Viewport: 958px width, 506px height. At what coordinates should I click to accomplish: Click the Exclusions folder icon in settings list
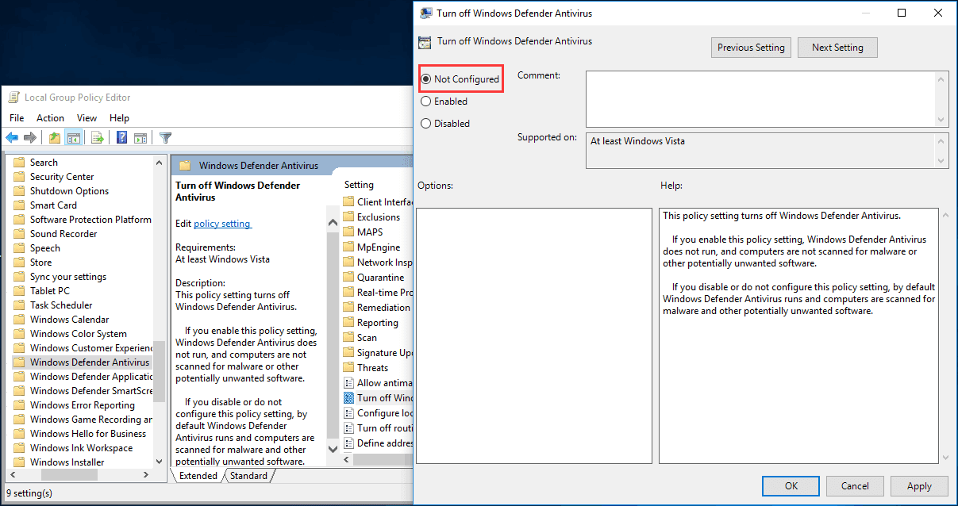tap(348, 217)
